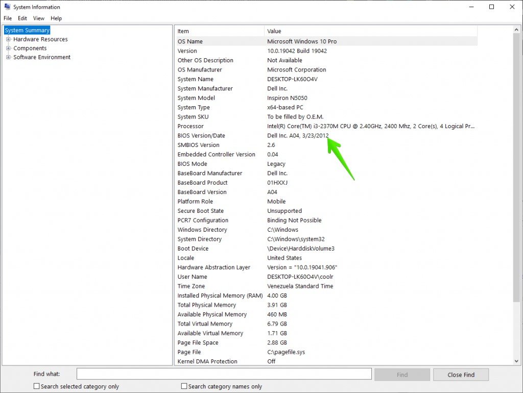
Task: Select the BIOS Mode row
Action: point(326,164)
